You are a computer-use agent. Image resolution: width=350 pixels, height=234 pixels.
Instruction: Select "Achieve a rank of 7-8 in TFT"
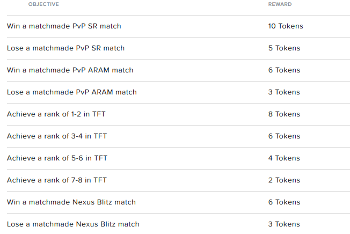point(57,180)
